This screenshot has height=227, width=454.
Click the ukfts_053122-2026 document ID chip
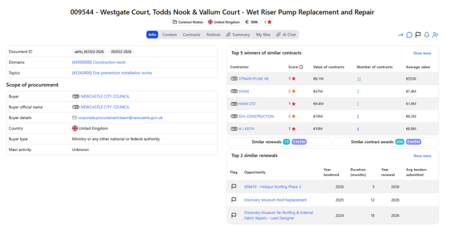click(90, 52)
